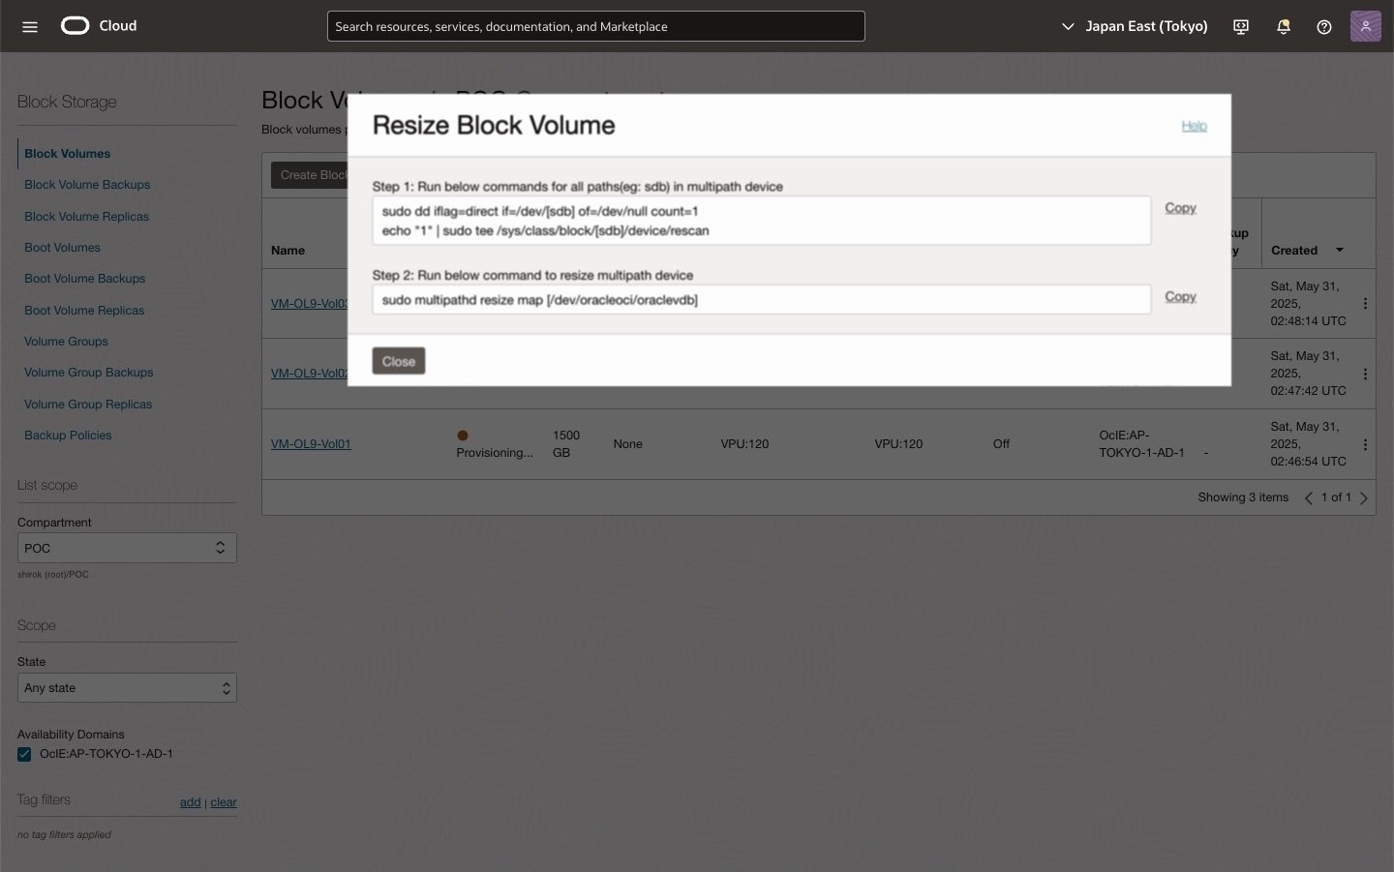Open the VM-OL9-Vol02 volume link
This screenshot has width=1394, height=872.
pyautogui.click(x=310, y=374)
